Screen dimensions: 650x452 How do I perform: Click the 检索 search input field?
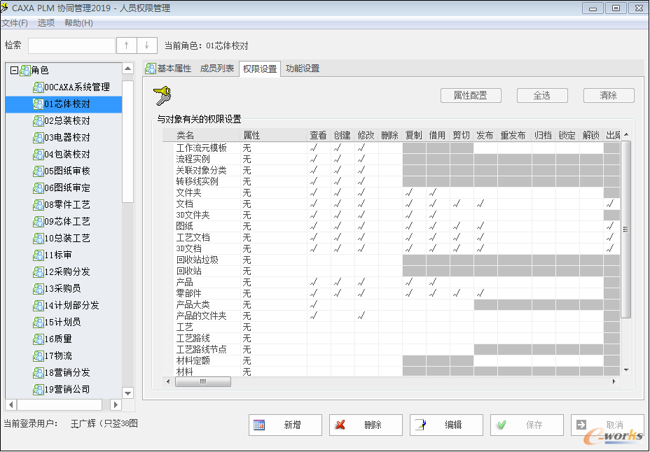pos(71,45)
